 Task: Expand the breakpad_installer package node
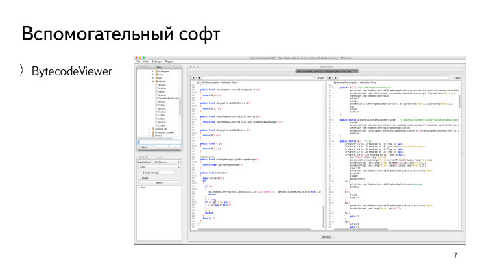(149, 132)
